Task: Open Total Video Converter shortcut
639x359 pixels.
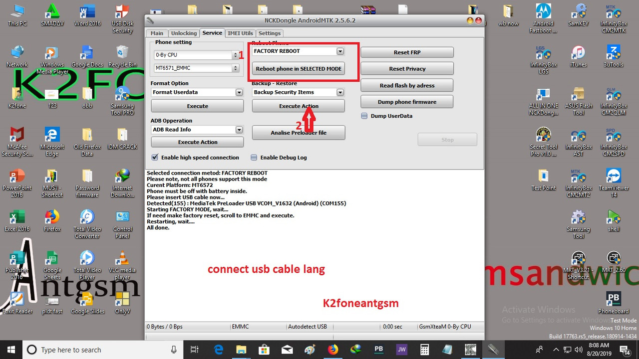Action: (87, 224)
